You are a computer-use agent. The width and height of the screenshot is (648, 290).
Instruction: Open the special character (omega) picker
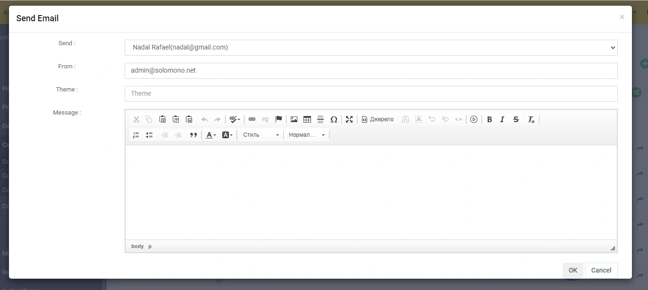point(334,119)
